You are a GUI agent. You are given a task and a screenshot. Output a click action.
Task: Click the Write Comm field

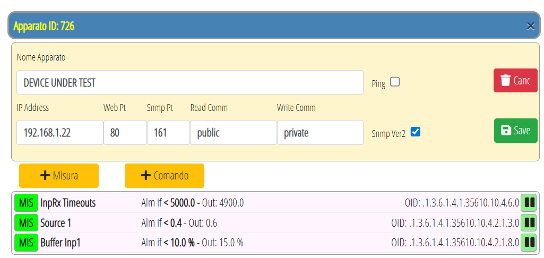[320, 133]
